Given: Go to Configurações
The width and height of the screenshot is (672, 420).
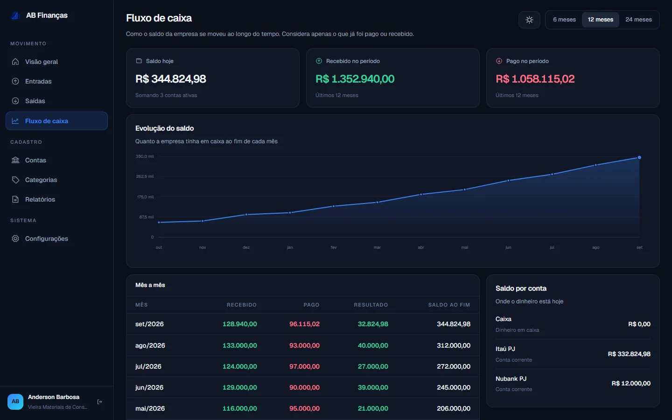Looking at the screenshot, I should pos(56,238).
